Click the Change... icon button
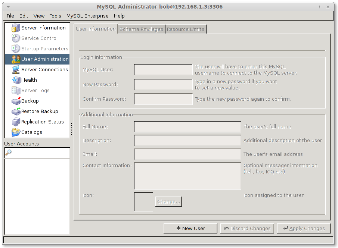This screenshot has height=248, width=338. click(168, 201)
